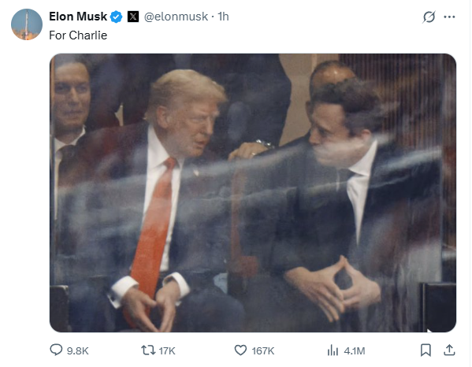Click the black X affiliation badge

click(133, 17)
